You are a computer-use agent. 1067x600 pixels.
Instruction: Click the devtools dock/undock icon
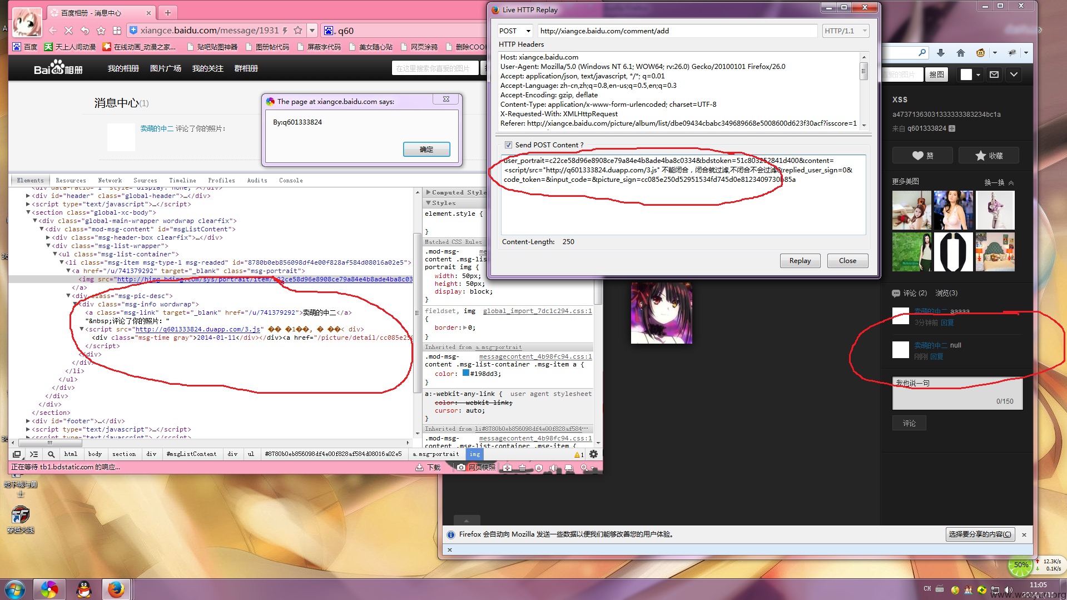17,454
